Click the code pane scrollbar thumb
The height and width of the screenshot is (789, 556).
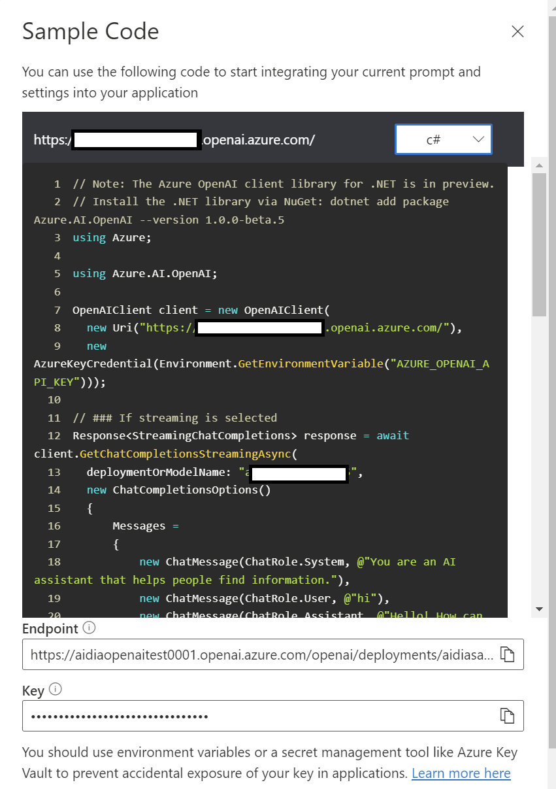pyautogui.click(x=539, y=246)
